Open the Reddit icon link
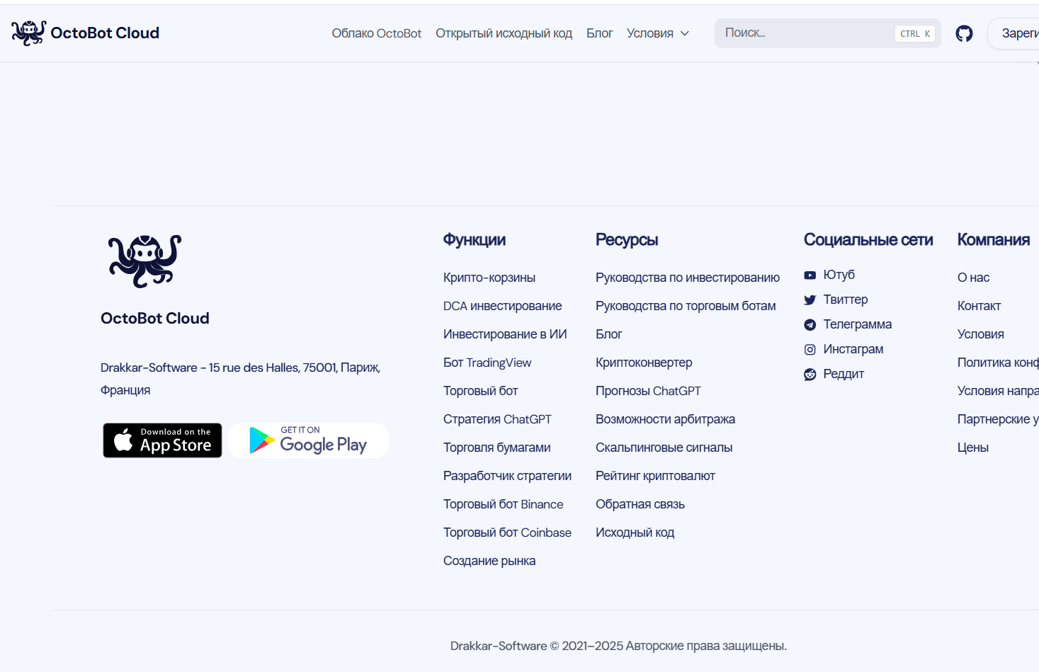 [810, 374]
